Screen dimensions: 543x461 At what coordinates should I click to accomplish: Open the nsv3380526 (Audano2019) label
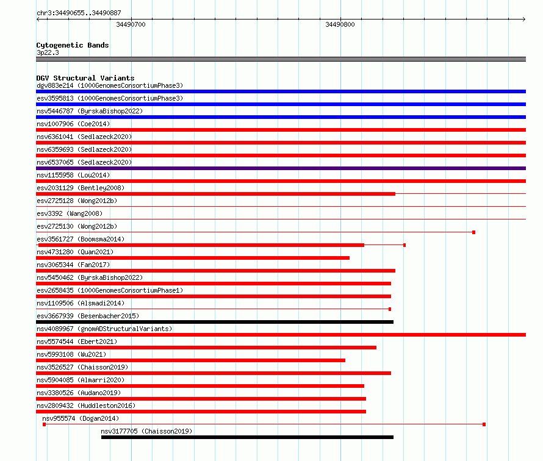[79, 393]
